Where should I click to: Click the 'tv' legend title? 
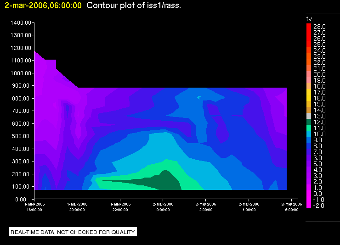click(309, 19)
